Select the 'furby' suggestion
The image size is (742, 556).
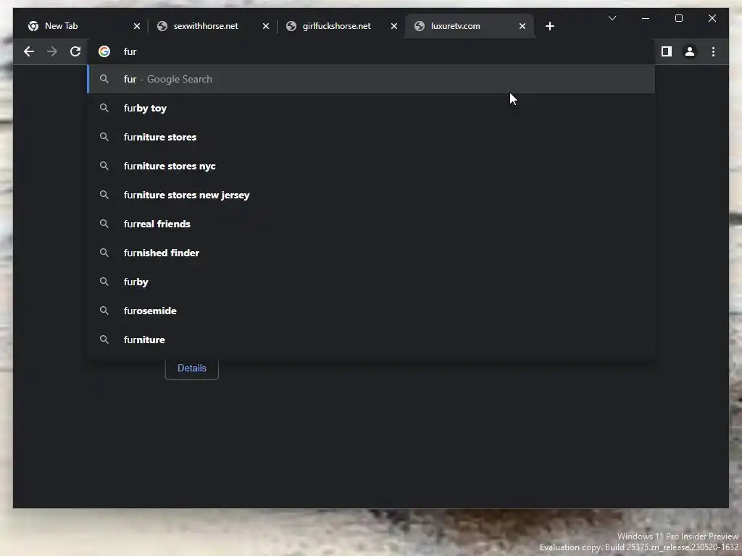pyautogui.click(x=372, y=282)
